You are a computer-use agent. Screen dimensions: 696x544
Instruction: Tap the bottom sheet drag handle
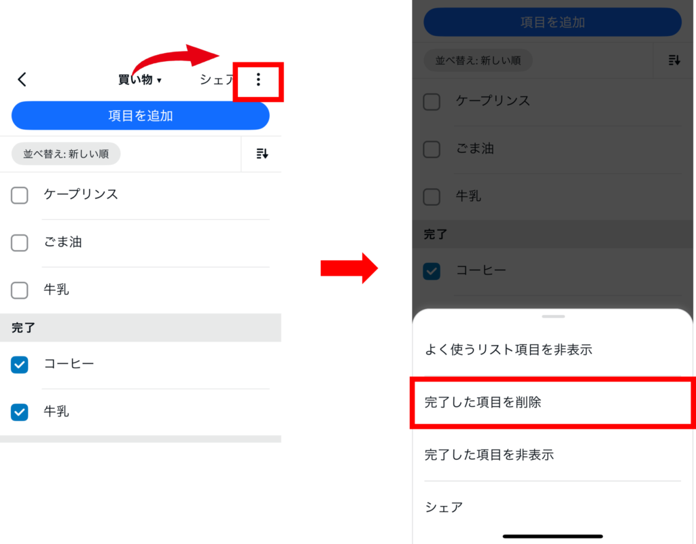[x=553, y=316]
